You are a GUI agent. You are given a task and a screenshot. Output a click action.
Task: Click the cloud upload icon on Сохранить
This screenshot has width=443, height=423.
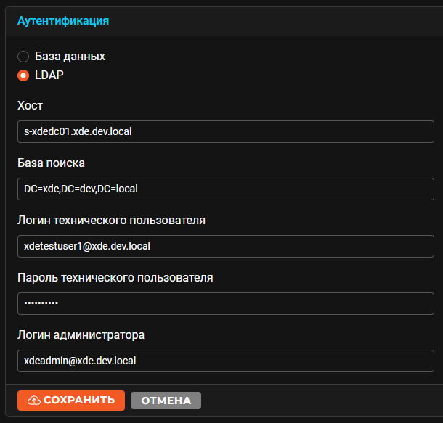tap(34, 400)
